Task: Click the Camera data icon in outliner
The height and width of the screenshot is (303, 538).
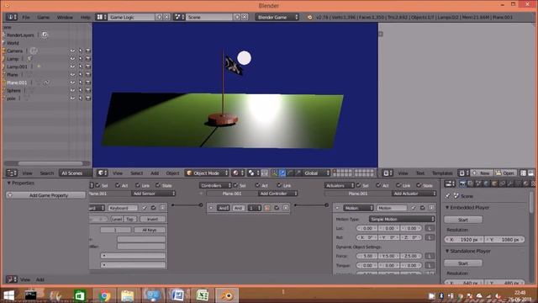Action: tap(34, 50)
